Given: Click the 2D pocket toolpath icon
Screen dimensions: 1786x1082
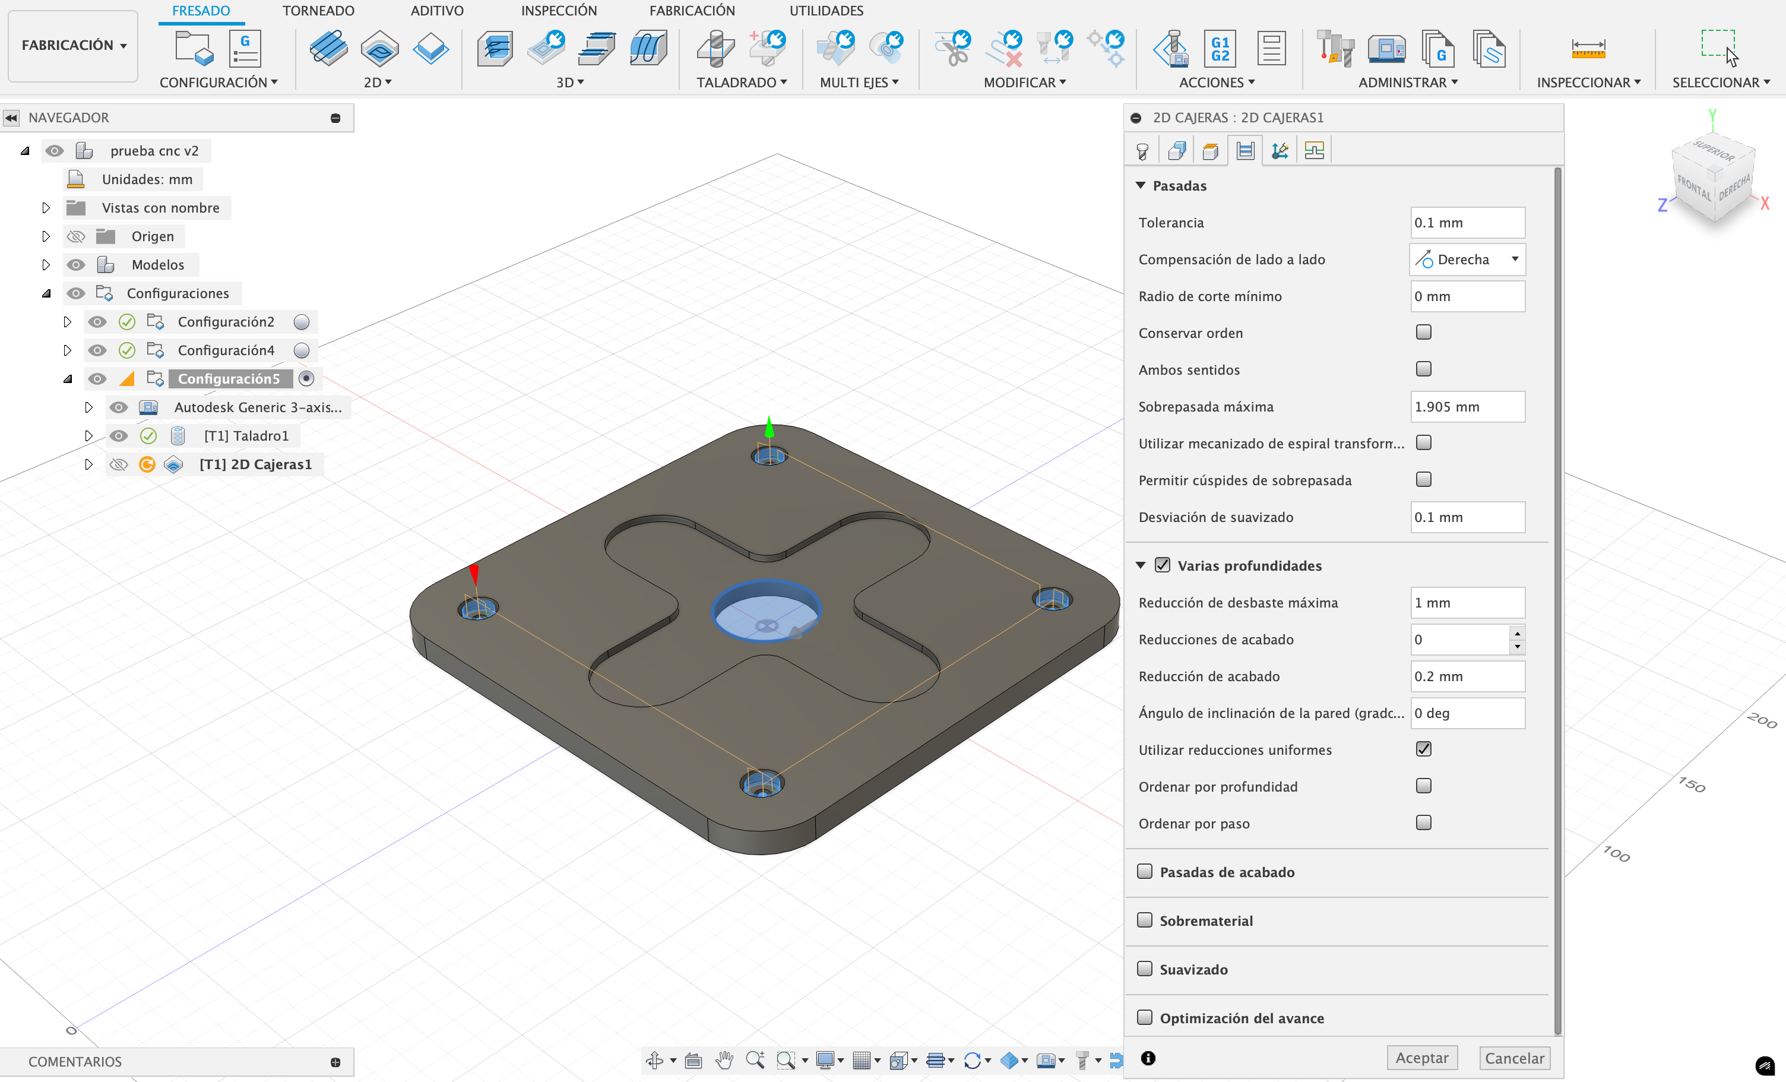Looking at the screenshot, I should click(x=379, y=49).
